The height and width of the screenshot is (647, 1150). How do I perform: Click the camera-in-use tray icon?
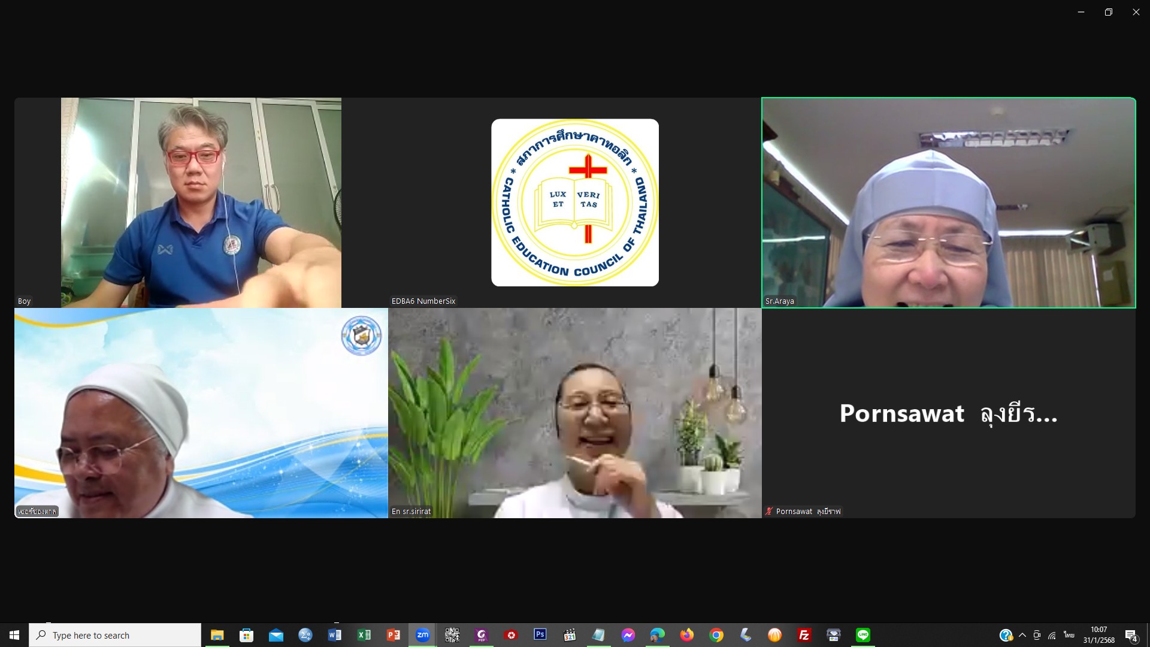coord(1037,635)
